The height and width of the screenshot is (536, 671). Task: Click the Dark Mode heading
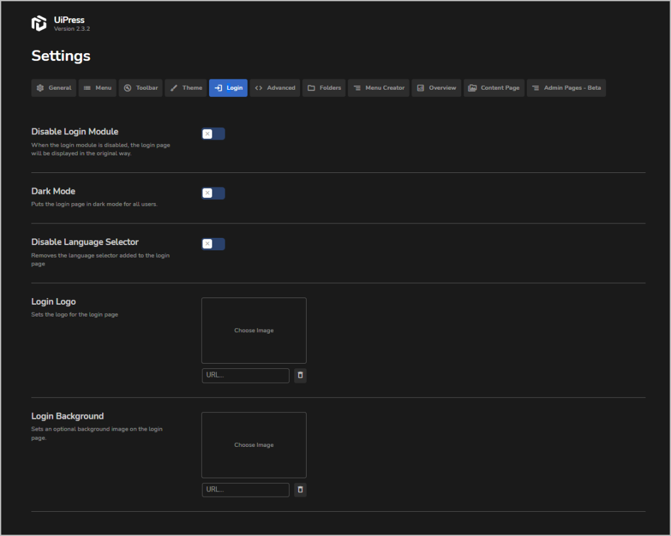pyautogui.click(x=53, y=191)
